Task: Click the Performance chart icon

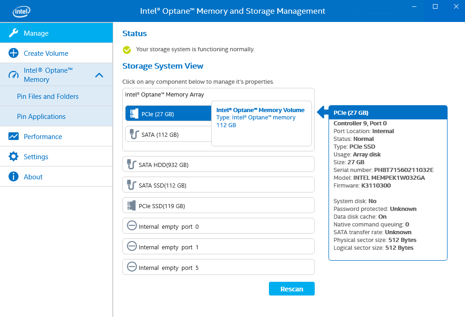Action: click(x=13, y=136)
